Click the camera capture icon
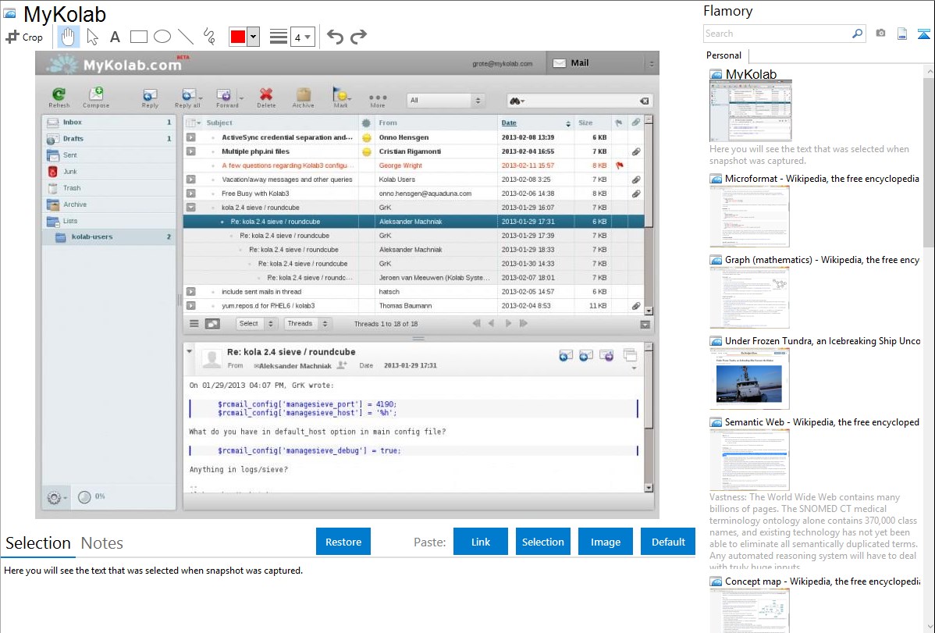This screenshot has height=633, width=935. point(880,34)
